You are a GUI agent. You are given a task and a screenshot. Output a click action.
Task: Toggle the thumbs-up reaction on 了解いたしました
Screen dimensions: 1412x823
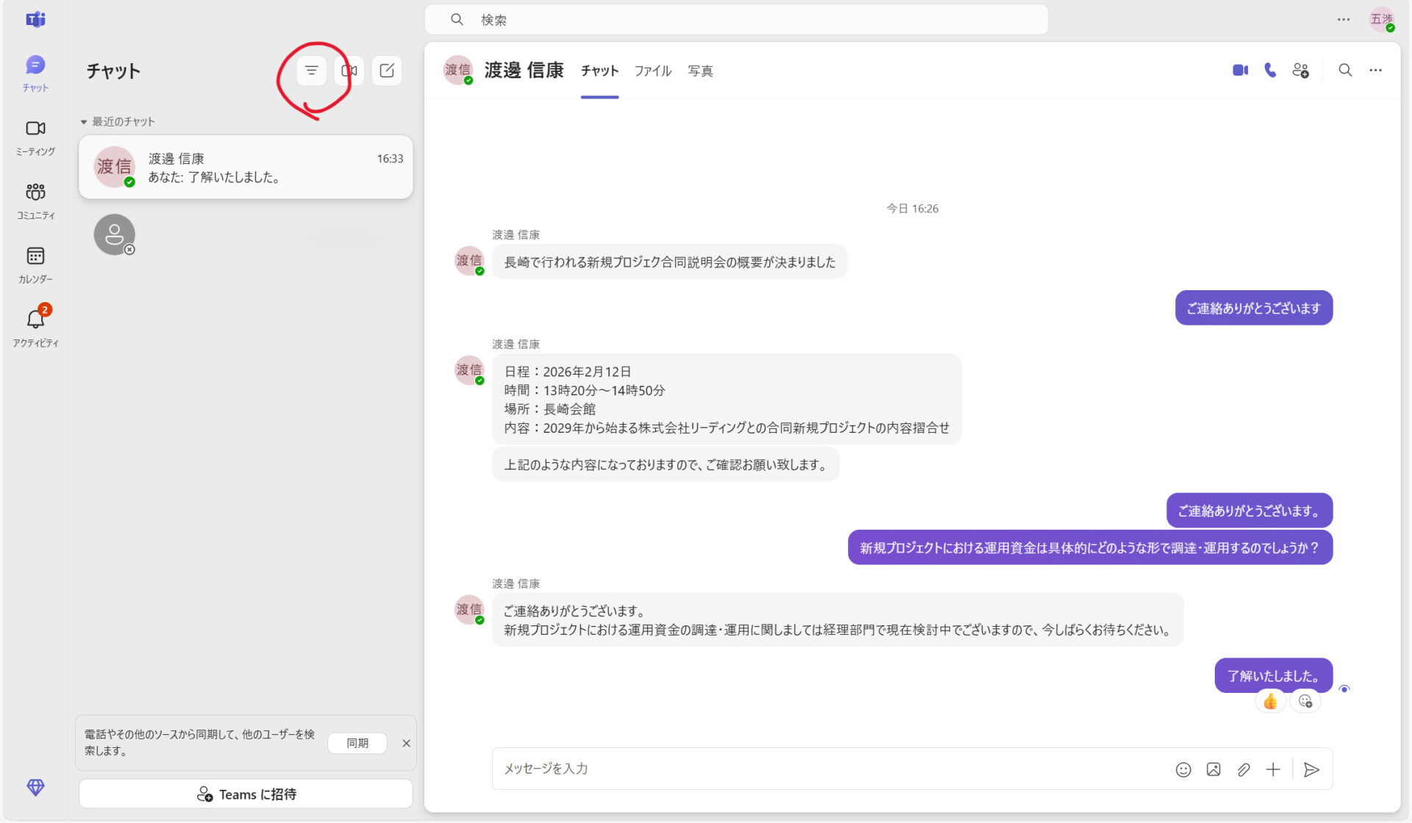point(1269,702)
